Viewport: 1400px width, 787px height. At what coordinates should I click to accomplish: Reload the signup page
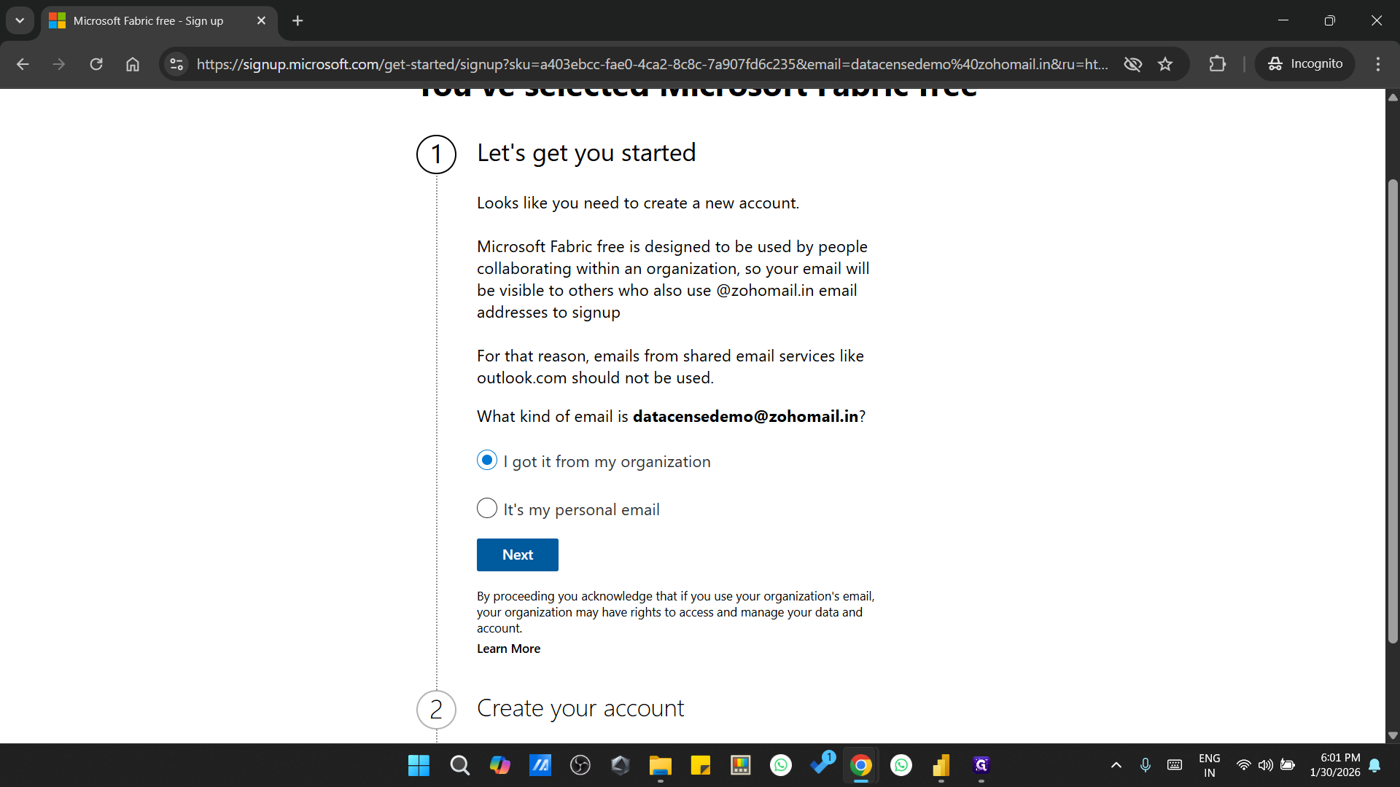click(x=96, y=64)
